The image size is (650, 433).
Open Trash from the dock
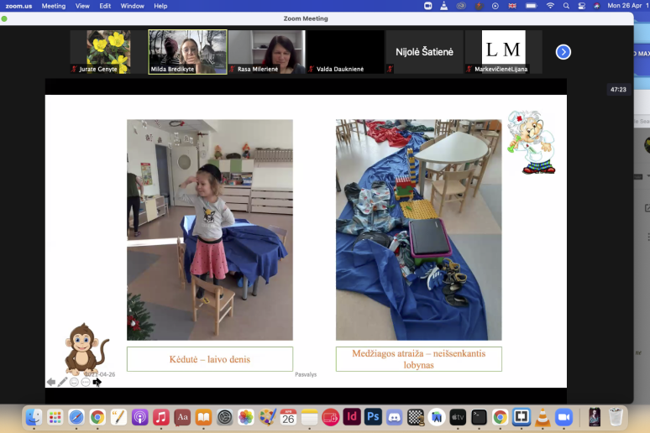616,417
